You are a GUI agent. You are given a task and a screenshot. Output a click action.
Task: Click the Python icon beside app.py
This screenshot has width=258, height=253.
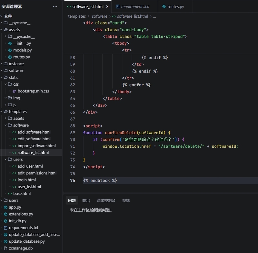click(x=5, y=207)
